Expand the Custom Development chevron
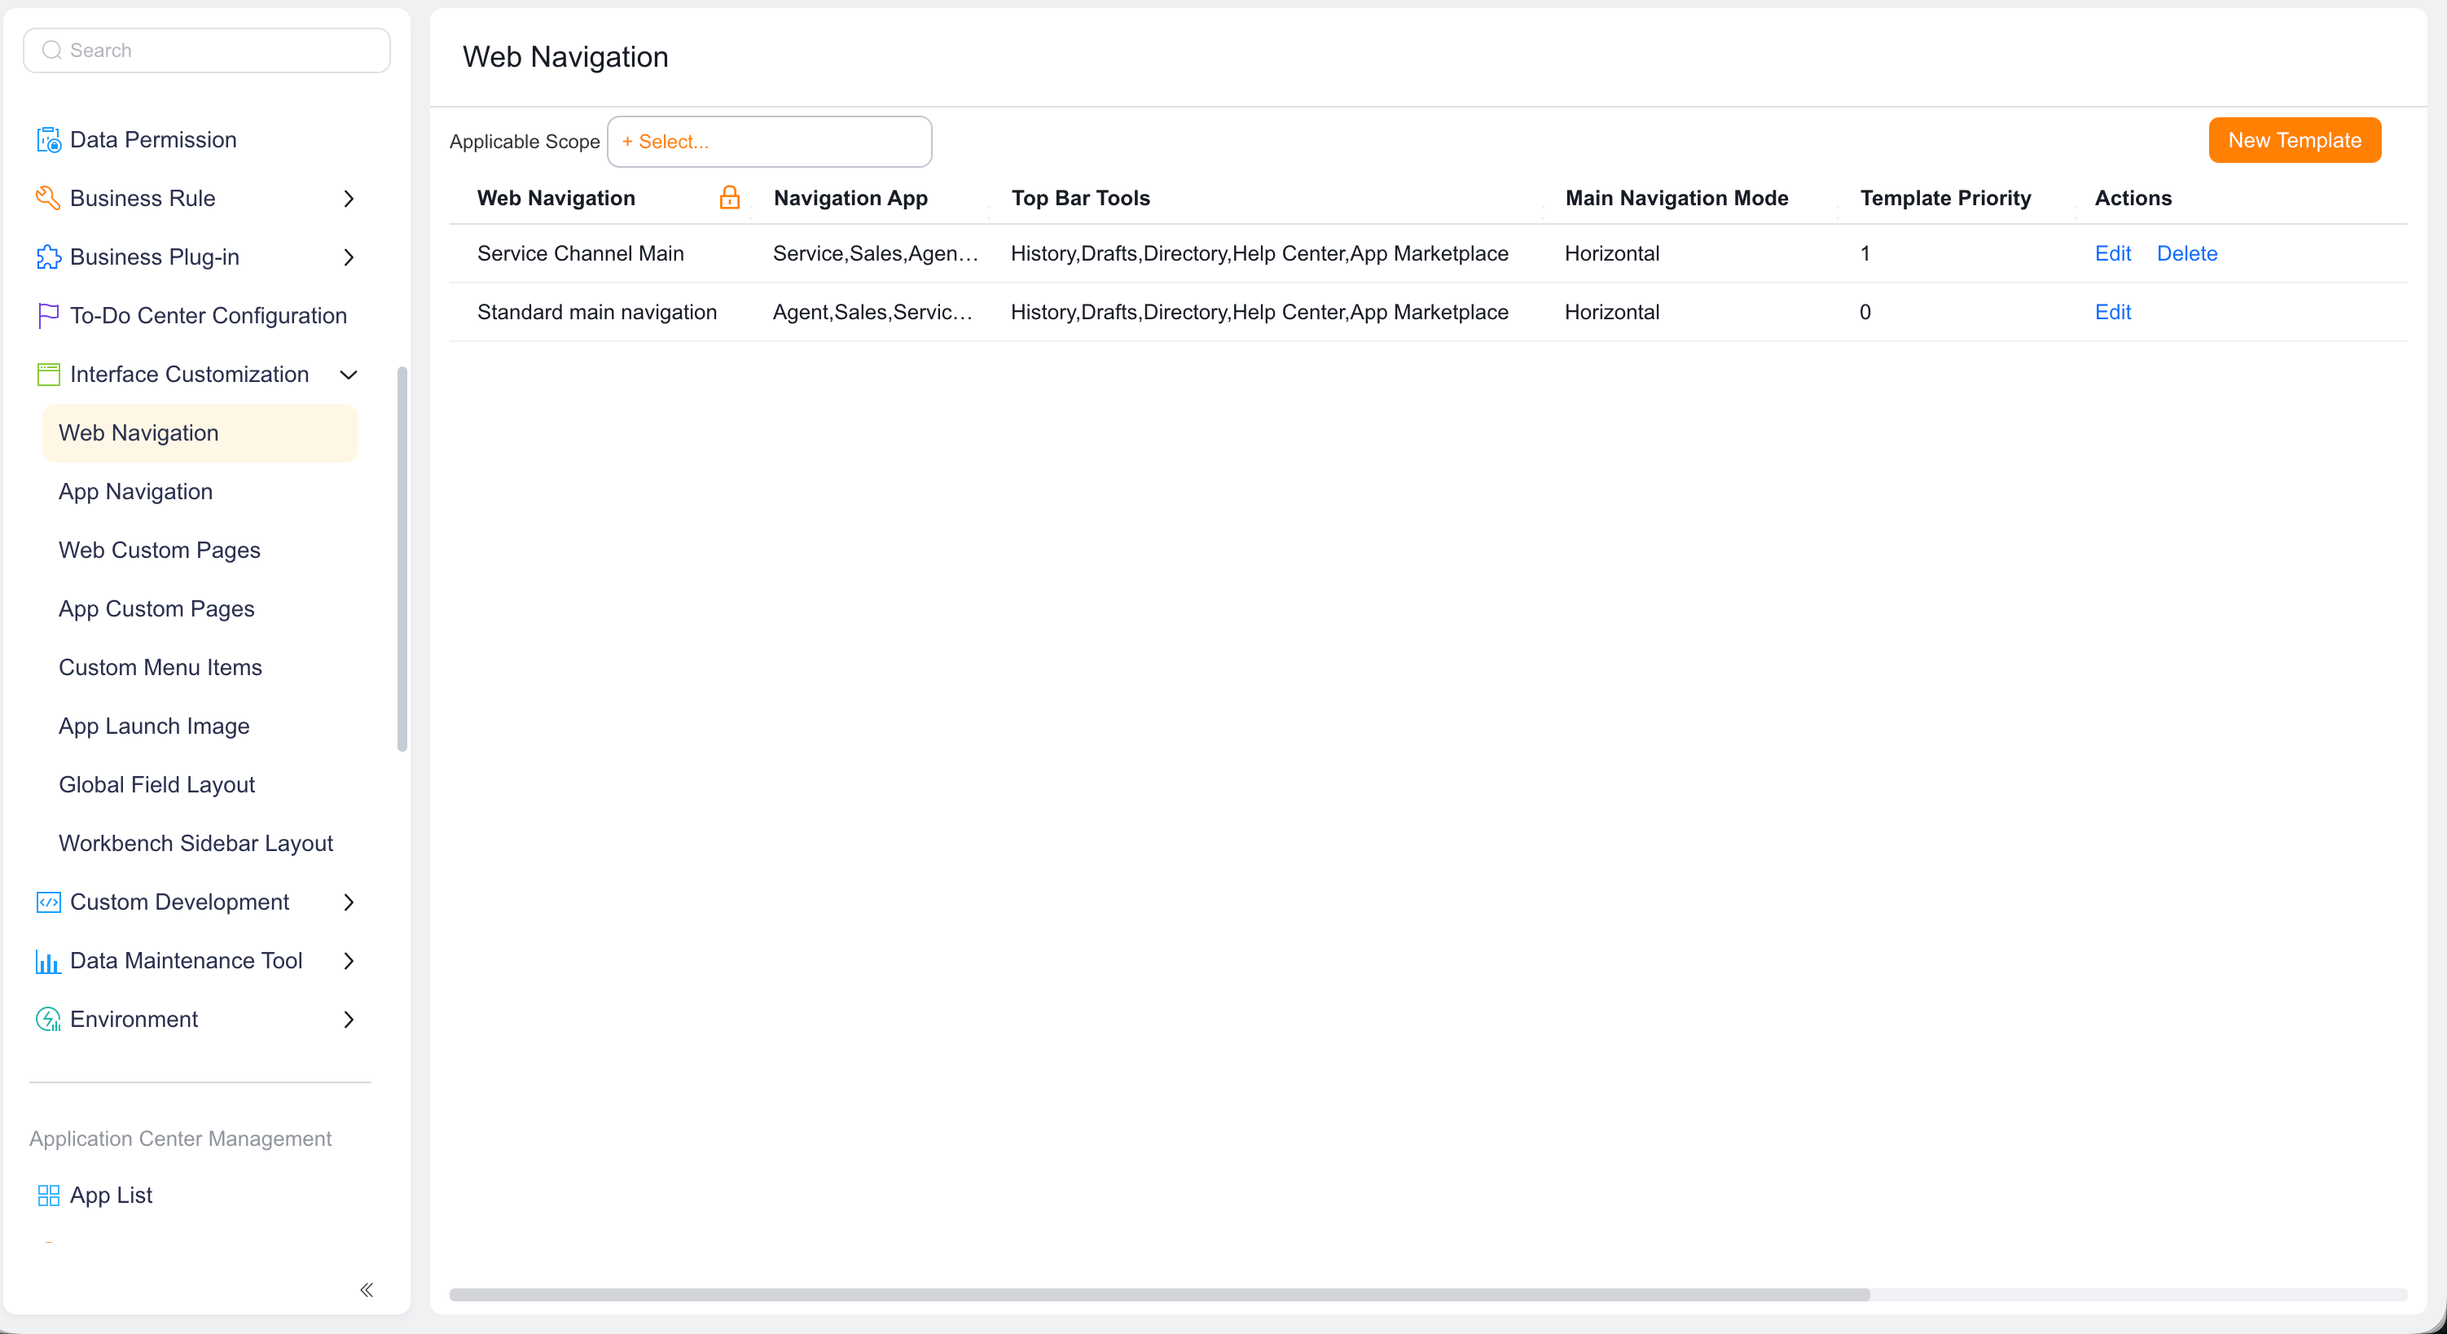 [x=349, y=902]
